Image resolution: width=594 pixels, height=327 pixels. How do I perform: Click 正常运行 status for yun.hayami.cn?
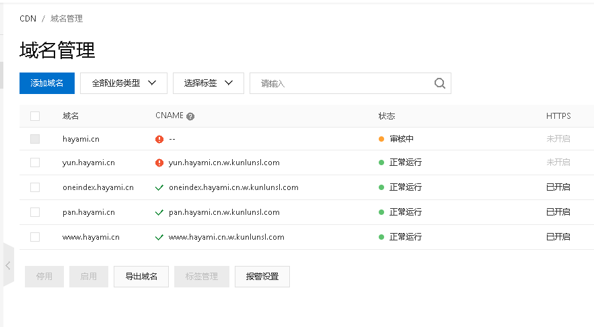point(406,162)
